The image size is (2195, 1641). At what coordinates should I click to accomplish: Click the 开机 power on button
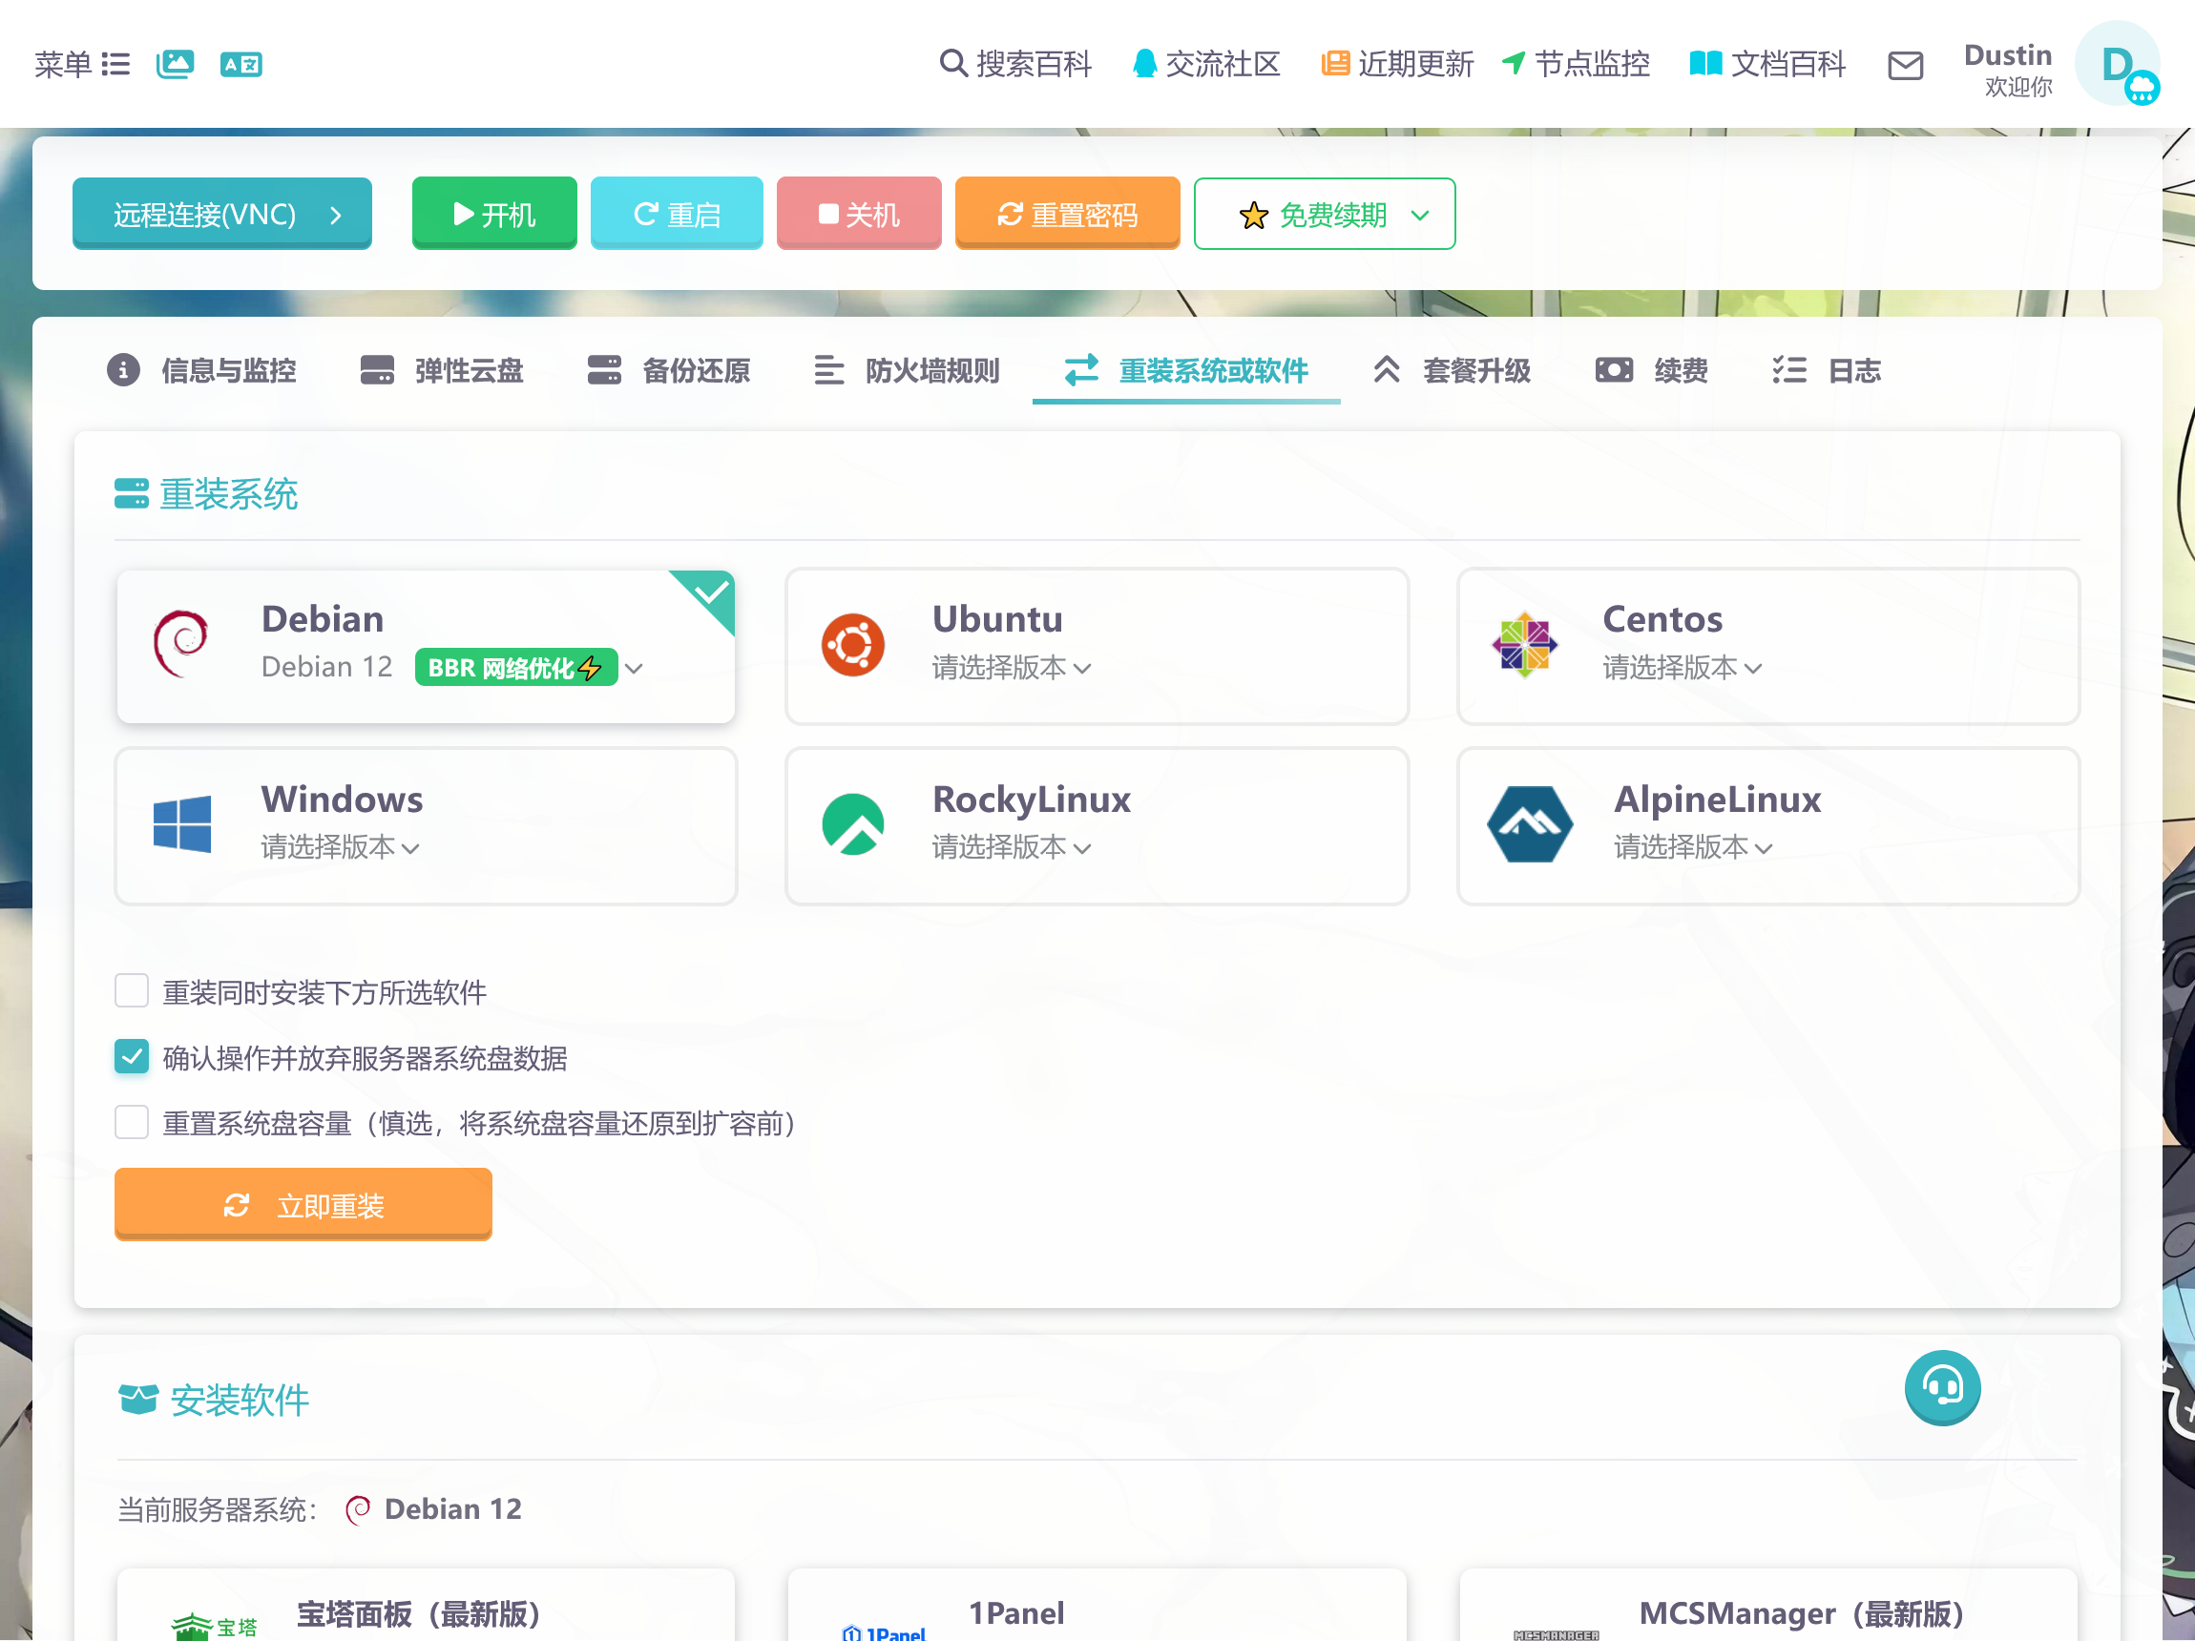494,215
